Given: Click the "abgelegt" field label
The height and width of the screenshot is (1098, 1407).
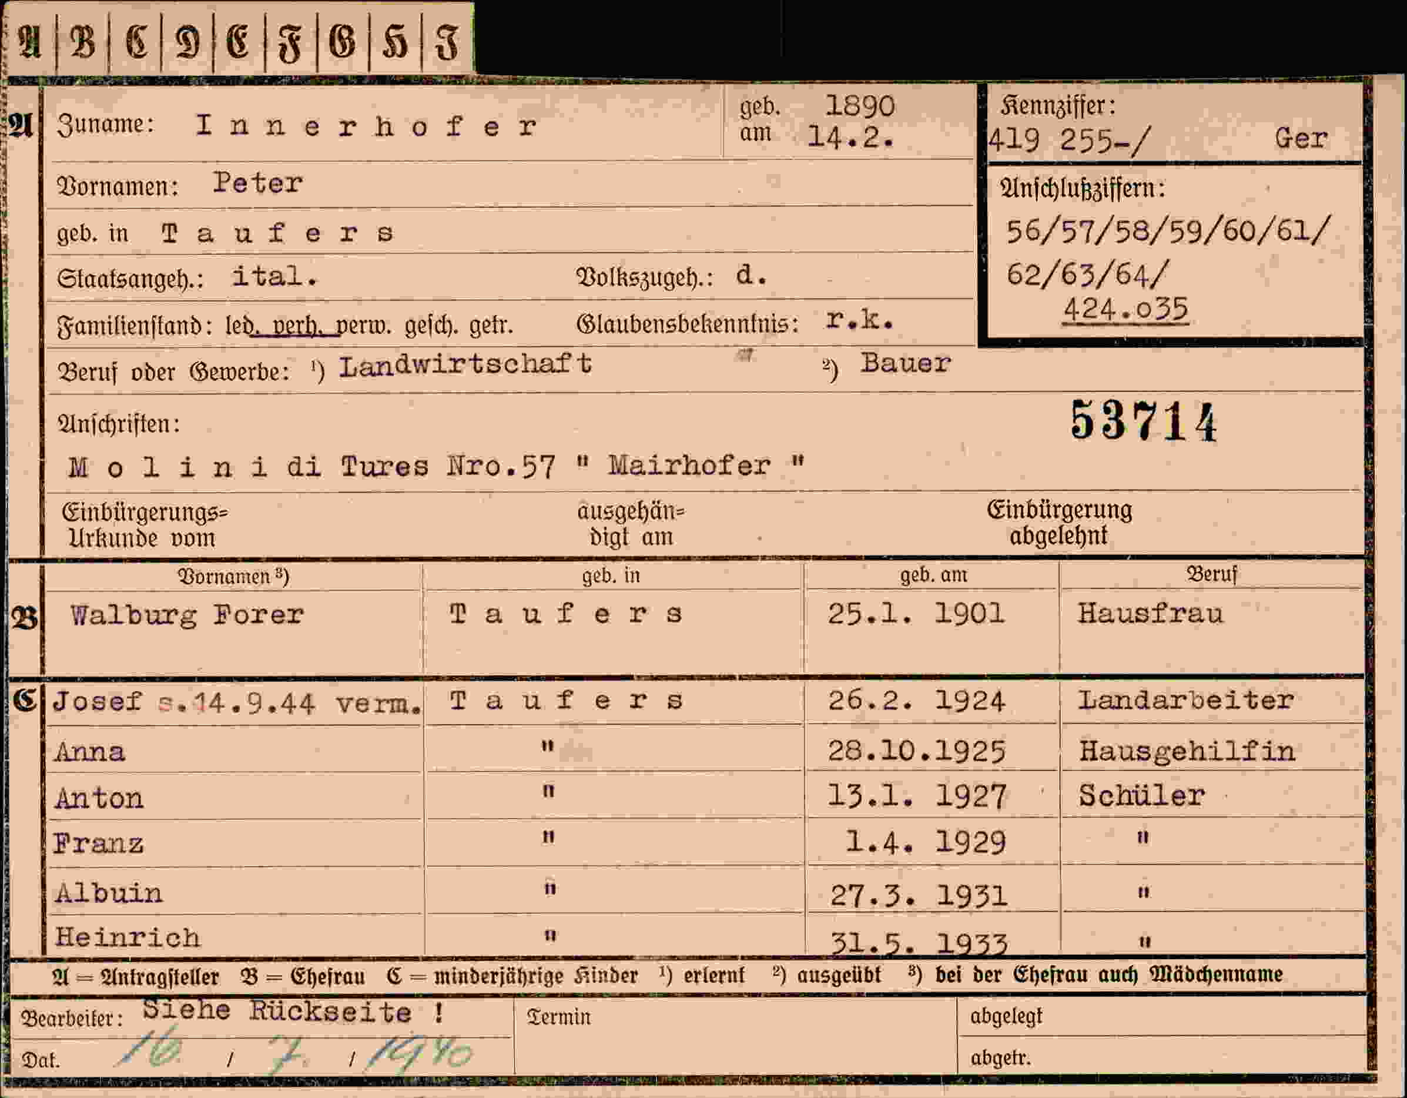Looking at the screenshot, I should click(1006, 1017).
